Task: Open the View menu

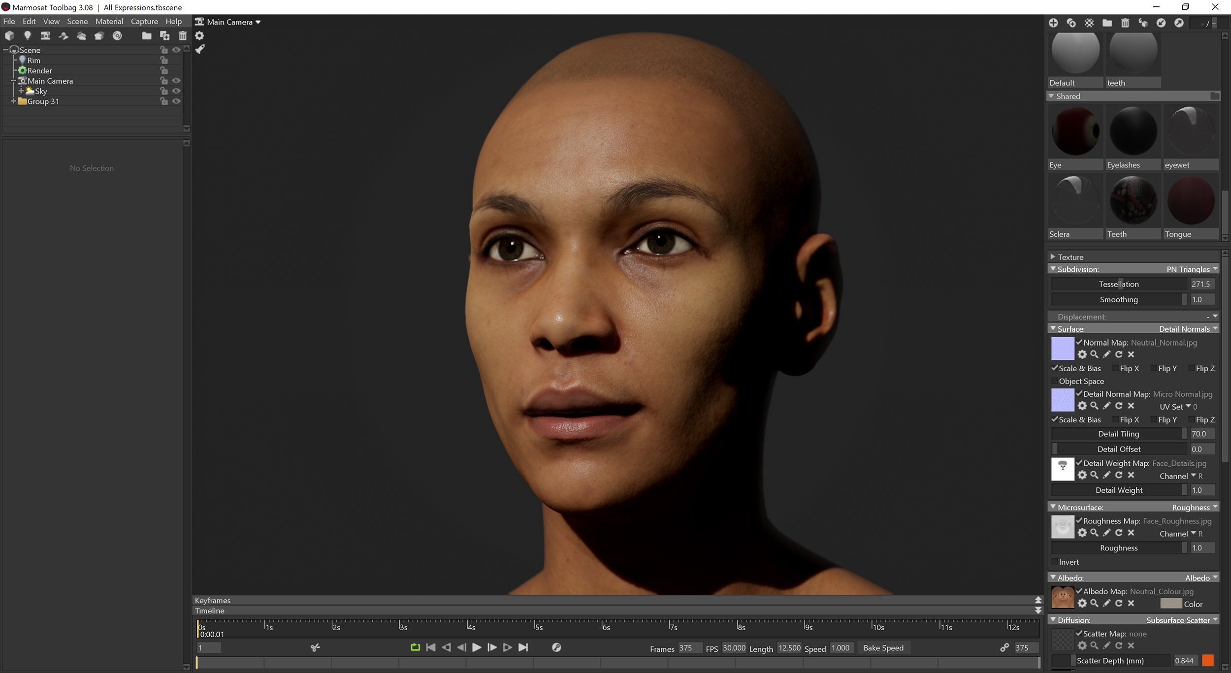Action: [x=51, y=21]
